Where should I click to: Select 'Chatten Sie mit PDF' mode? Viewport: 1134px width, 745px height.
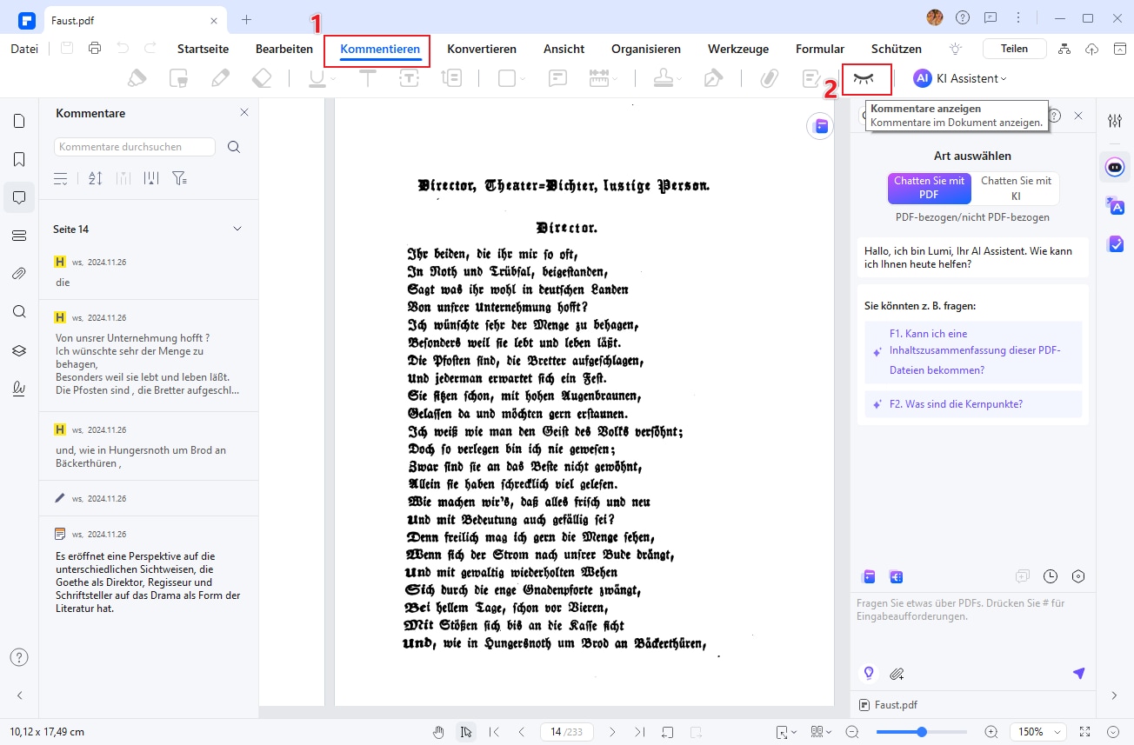coord(929,189)
